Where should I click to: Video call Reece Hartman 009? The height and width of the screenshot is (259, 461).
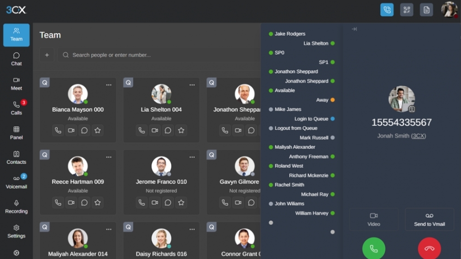(71, 202)
